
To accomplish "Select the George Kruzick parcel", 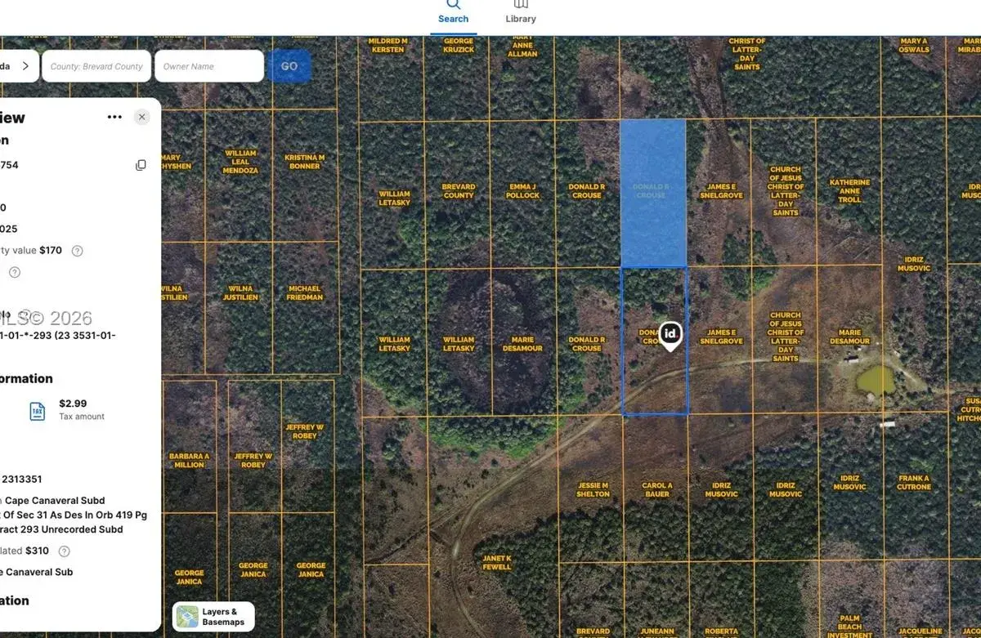I will click(x=458, y=45).
